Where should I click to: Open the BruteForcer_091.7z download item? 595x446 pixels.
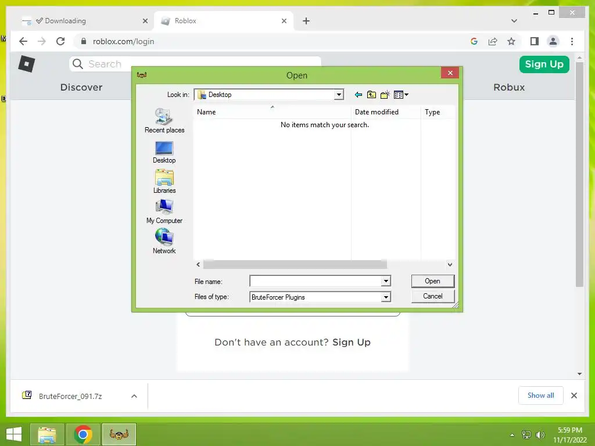[70, 396]
